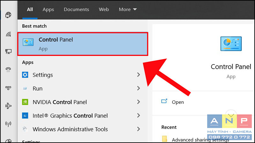Click the large Control Panel preview icon

click(x=231, y=44)
